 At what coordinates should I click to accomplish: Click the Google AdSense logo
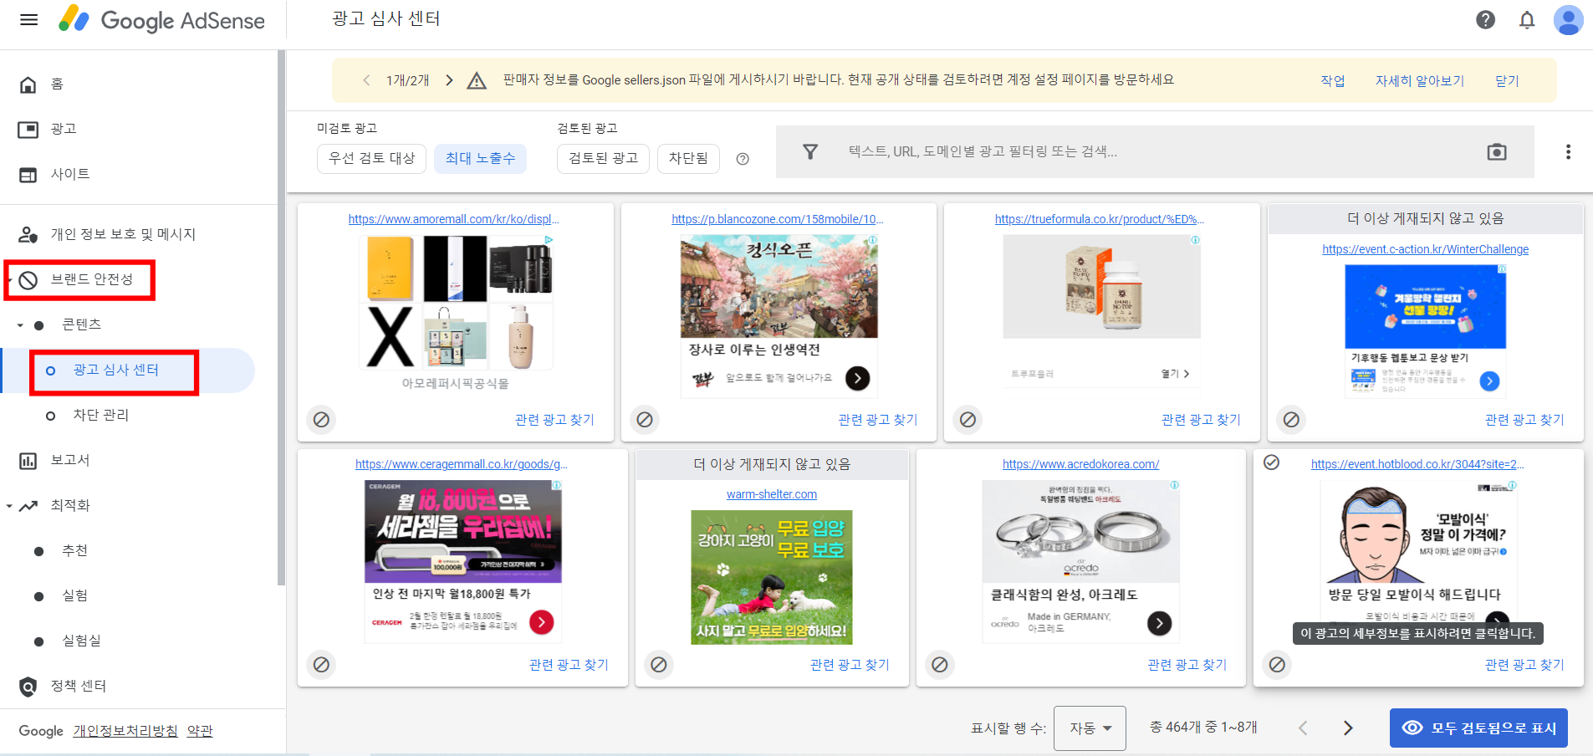[x=161, y=20]
